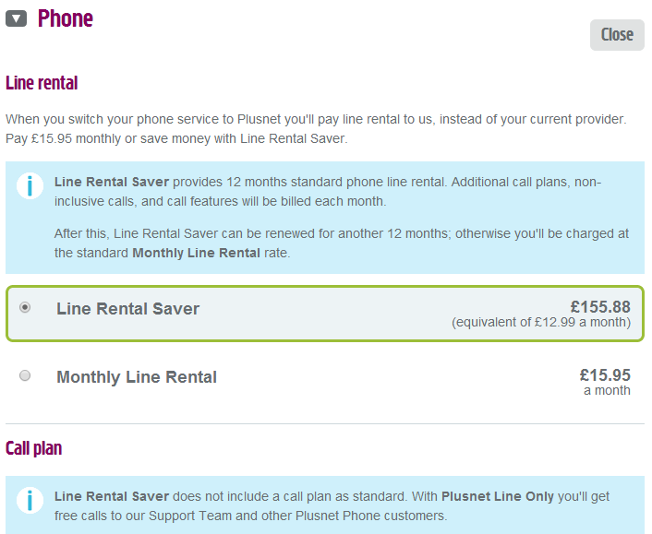
Task: Click the info icon in the Call plan notice
Action: pyautogui.click(x=30, y=500)
